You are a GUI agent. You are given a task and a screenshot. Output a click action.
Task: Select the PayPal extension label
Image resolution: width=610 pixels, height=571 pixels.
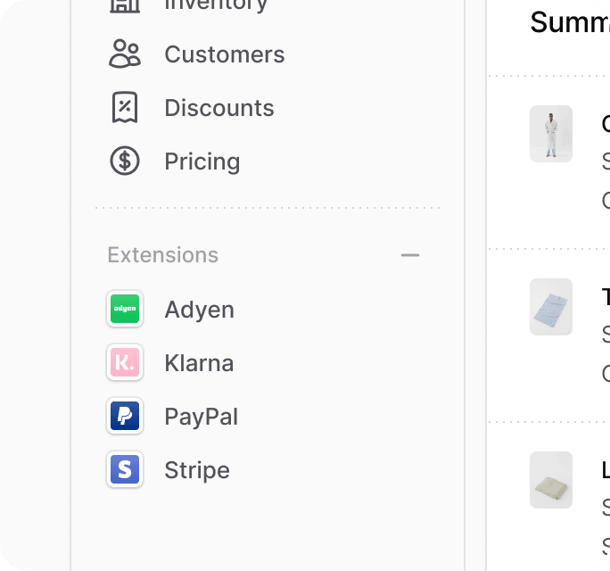[201, 417]
